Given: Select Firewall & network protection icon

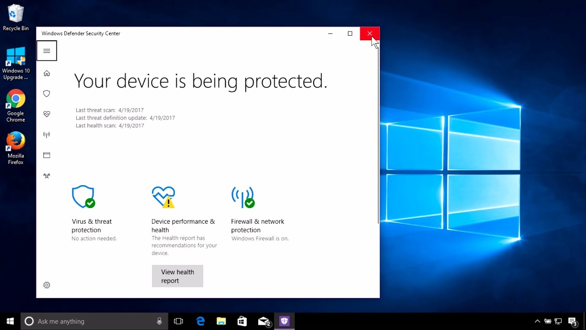Looking at the screenshot, I should tap(243, 196).
